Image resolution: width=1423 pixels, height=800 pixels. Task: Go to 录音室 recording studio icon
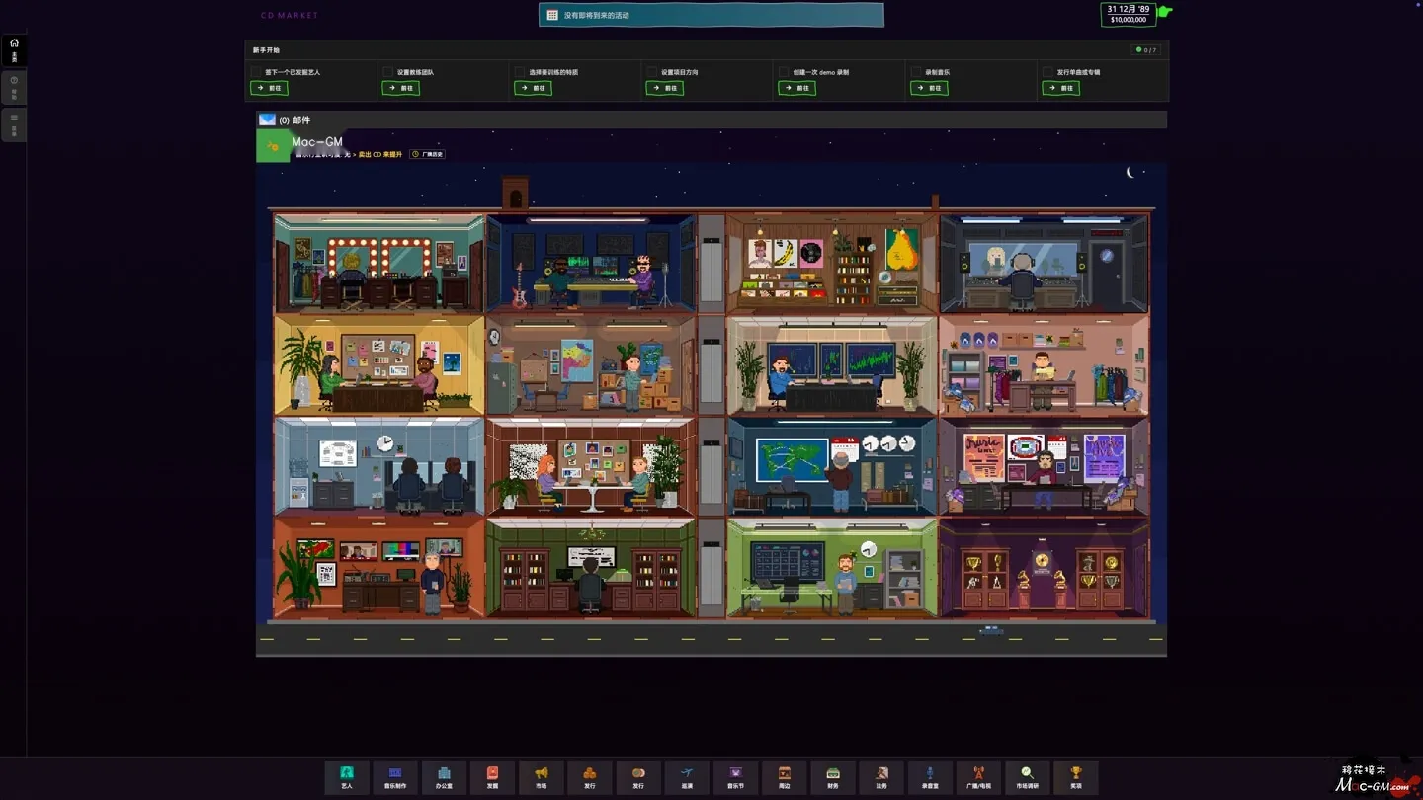click(930, 777)
